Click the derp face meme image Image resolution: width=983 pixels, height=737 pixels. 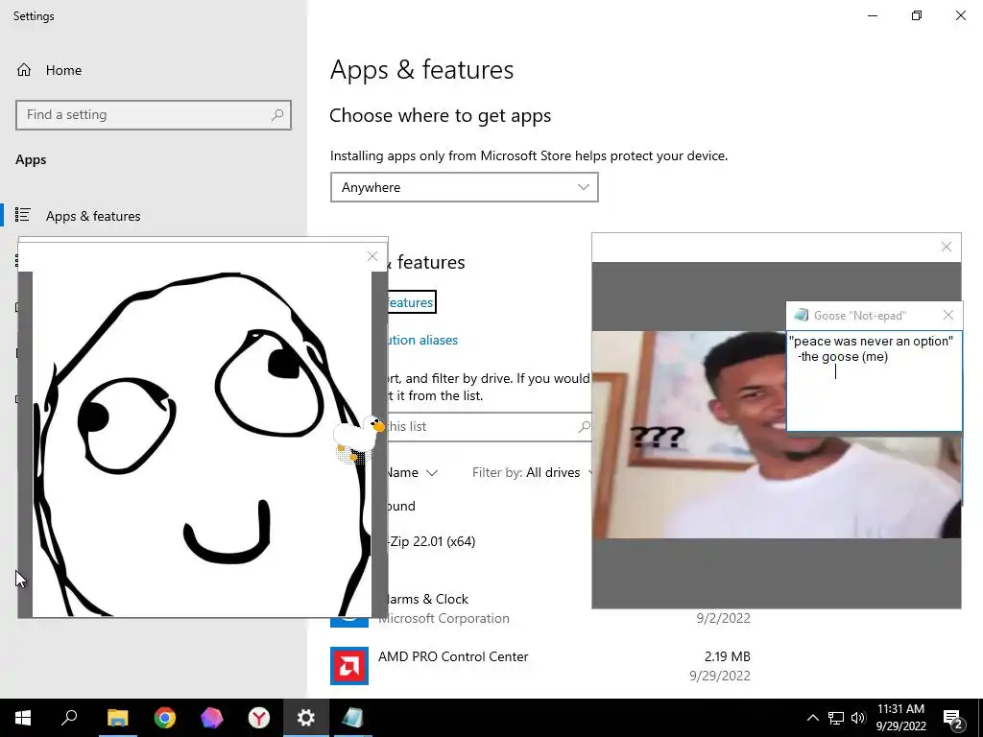click(x=202, y=443)
